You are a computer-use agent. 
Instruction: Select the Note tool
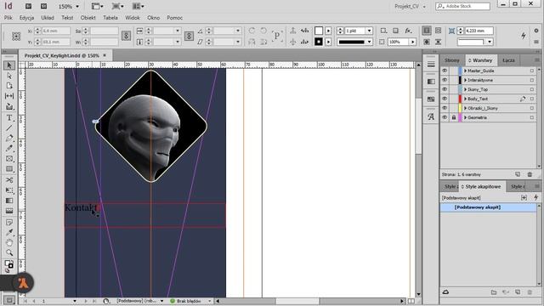tap(9, 222)
